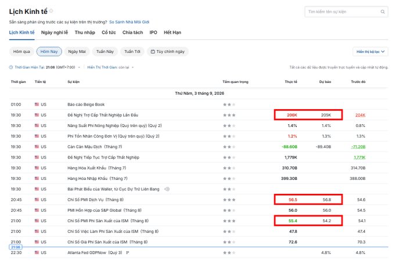Open the IPO tab

coord(153,32)
